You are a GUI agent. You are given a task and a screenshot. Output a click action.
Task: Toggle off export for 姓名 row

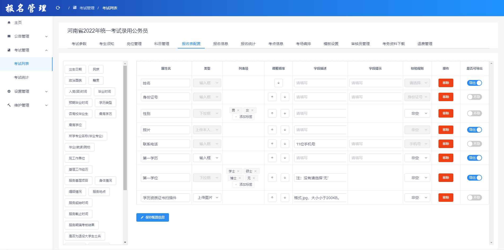pyautogui.click(x=474, y=83)
